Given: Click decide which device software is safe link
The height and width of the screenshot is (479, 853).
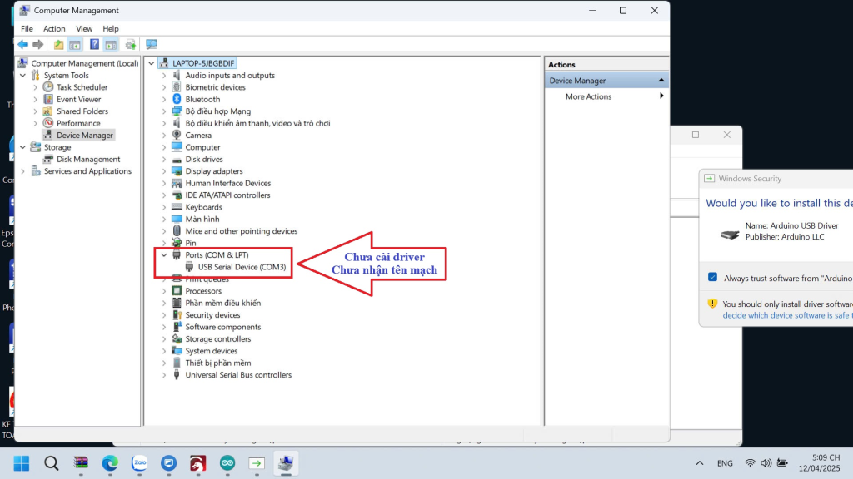Looking at the screenshot, I should coord(787,315).
